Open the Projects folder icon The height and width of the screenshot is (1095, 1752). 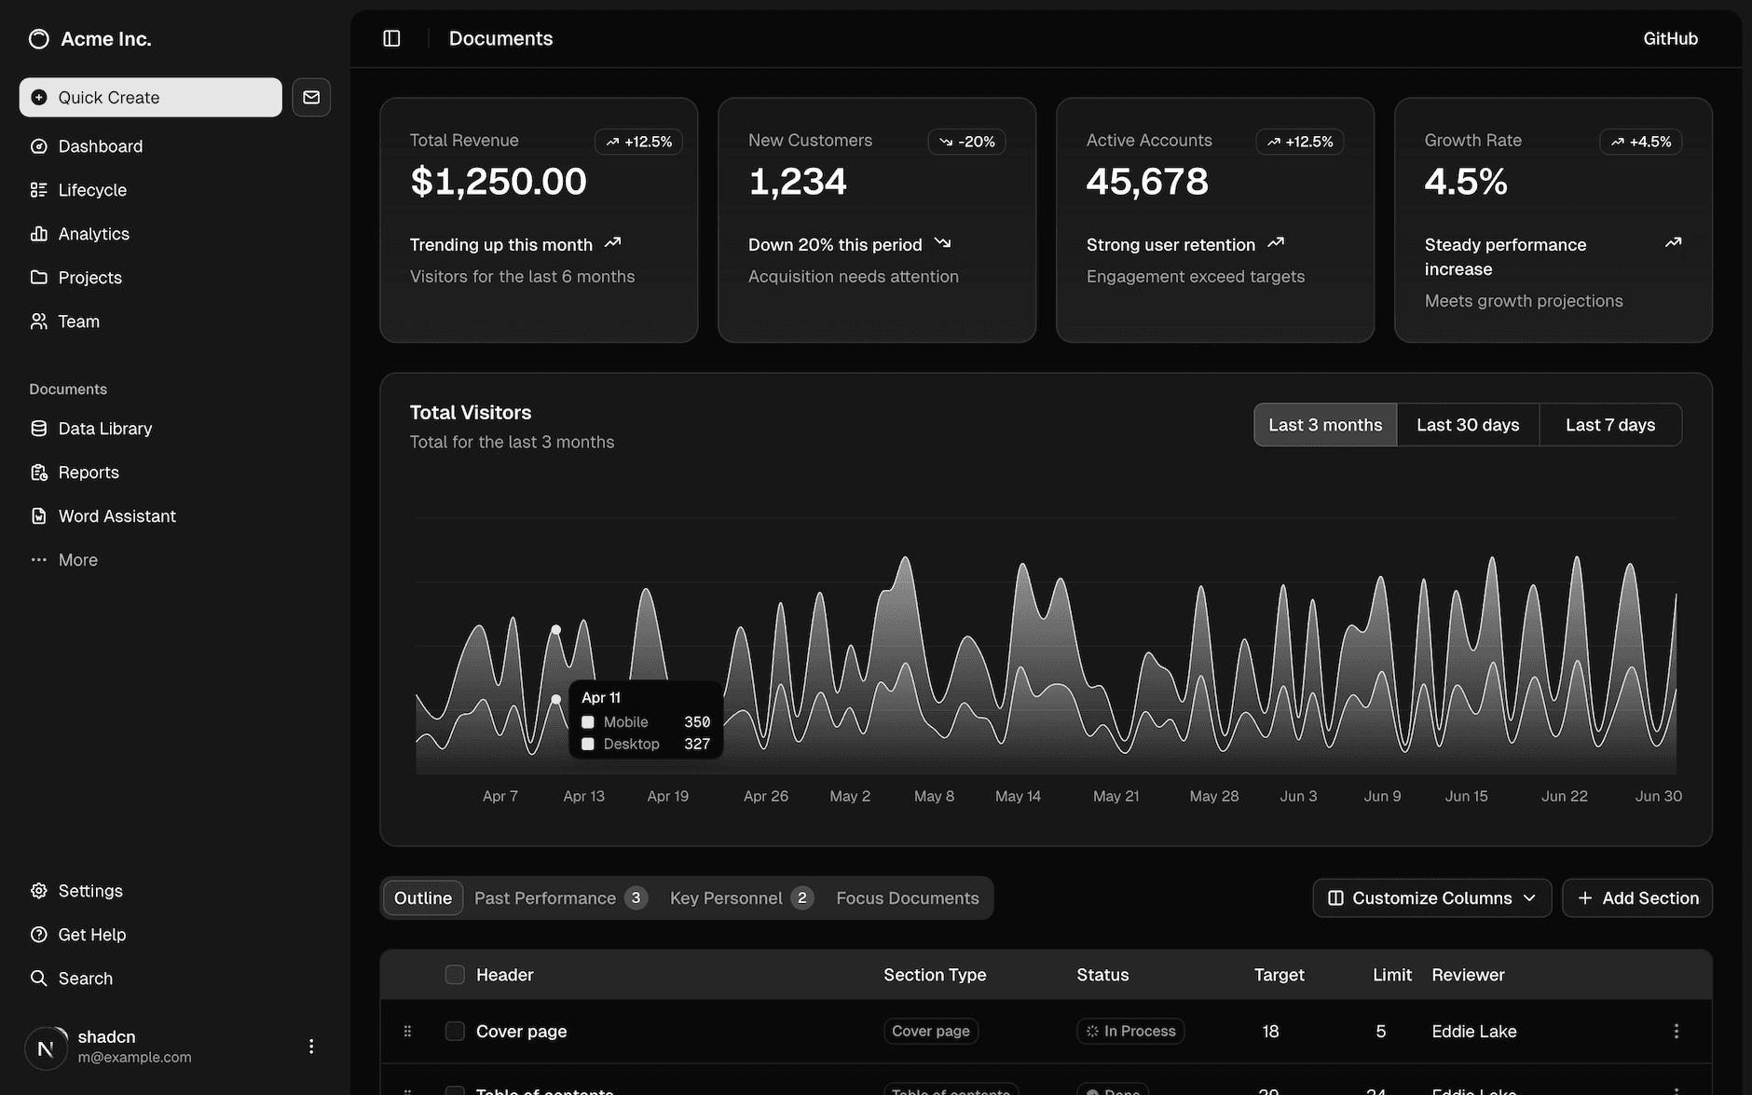(x=39, y=277)
